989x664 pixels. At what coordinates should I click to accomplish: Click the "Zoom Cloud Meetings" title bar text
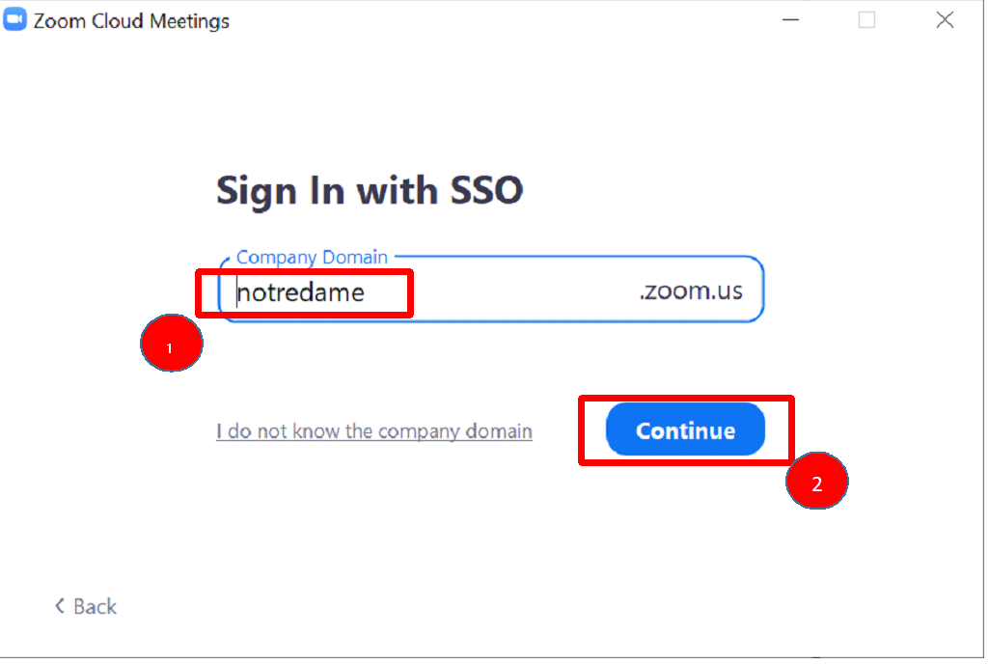tap(131, 20)
